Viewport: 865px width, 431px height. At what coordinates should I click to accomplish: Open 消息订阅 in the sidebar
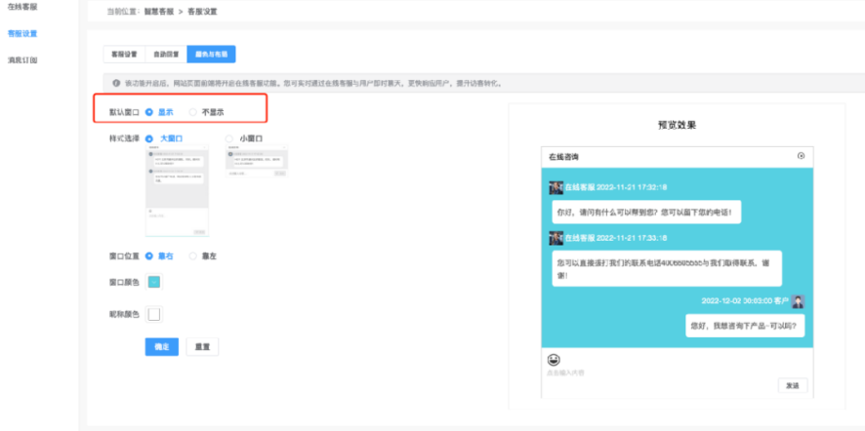pyautogui.click(x=22, y=59)
